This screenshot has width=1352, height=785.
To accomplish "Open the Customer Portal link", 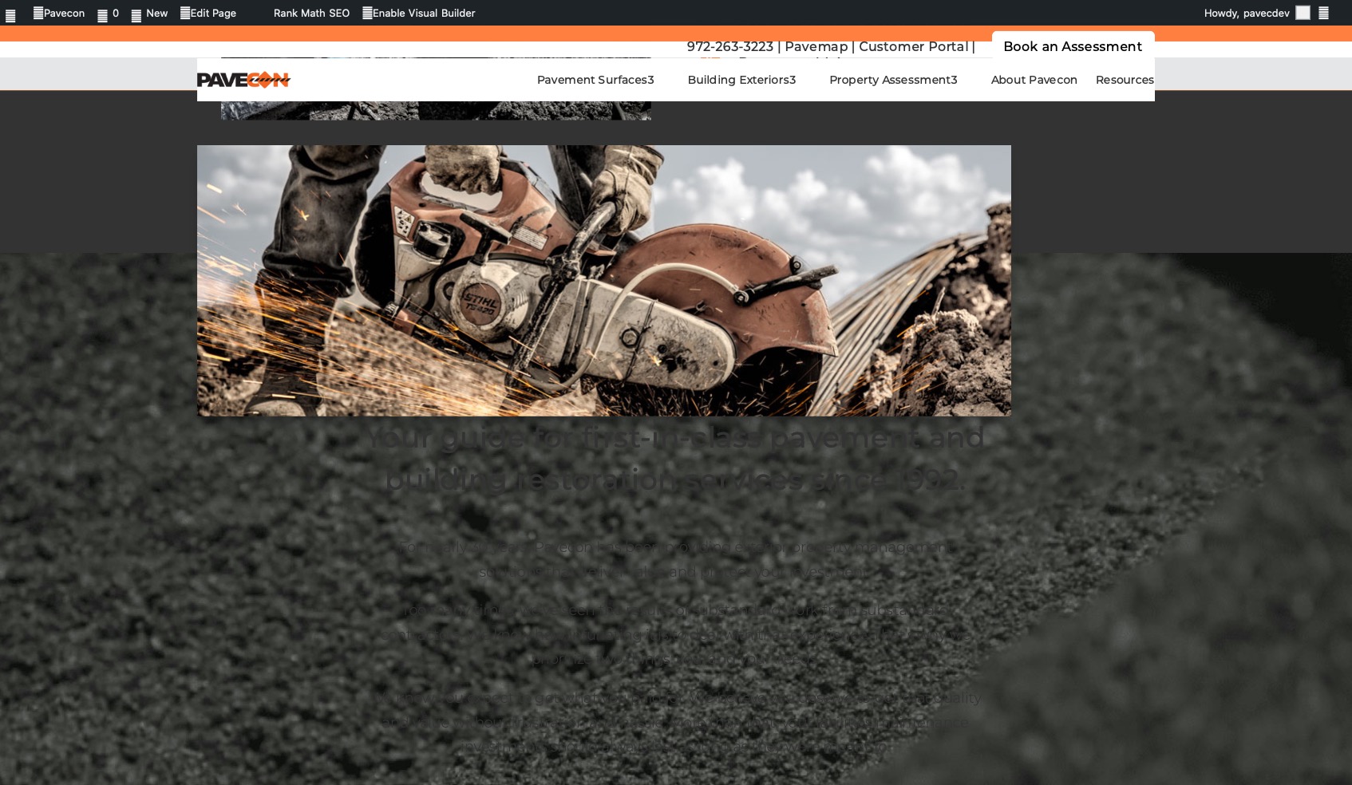I will (x=913, y=46).
